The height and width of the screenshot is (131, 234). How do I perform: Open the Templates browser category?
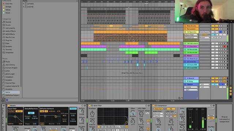9,52
